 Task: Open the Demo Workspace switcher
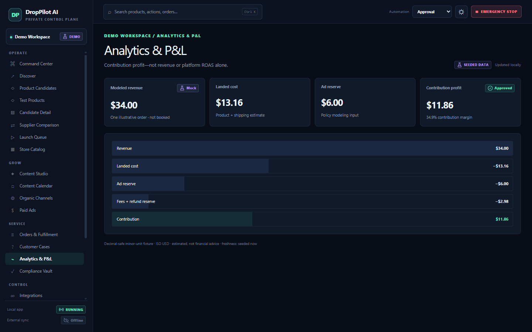(46, 37)
